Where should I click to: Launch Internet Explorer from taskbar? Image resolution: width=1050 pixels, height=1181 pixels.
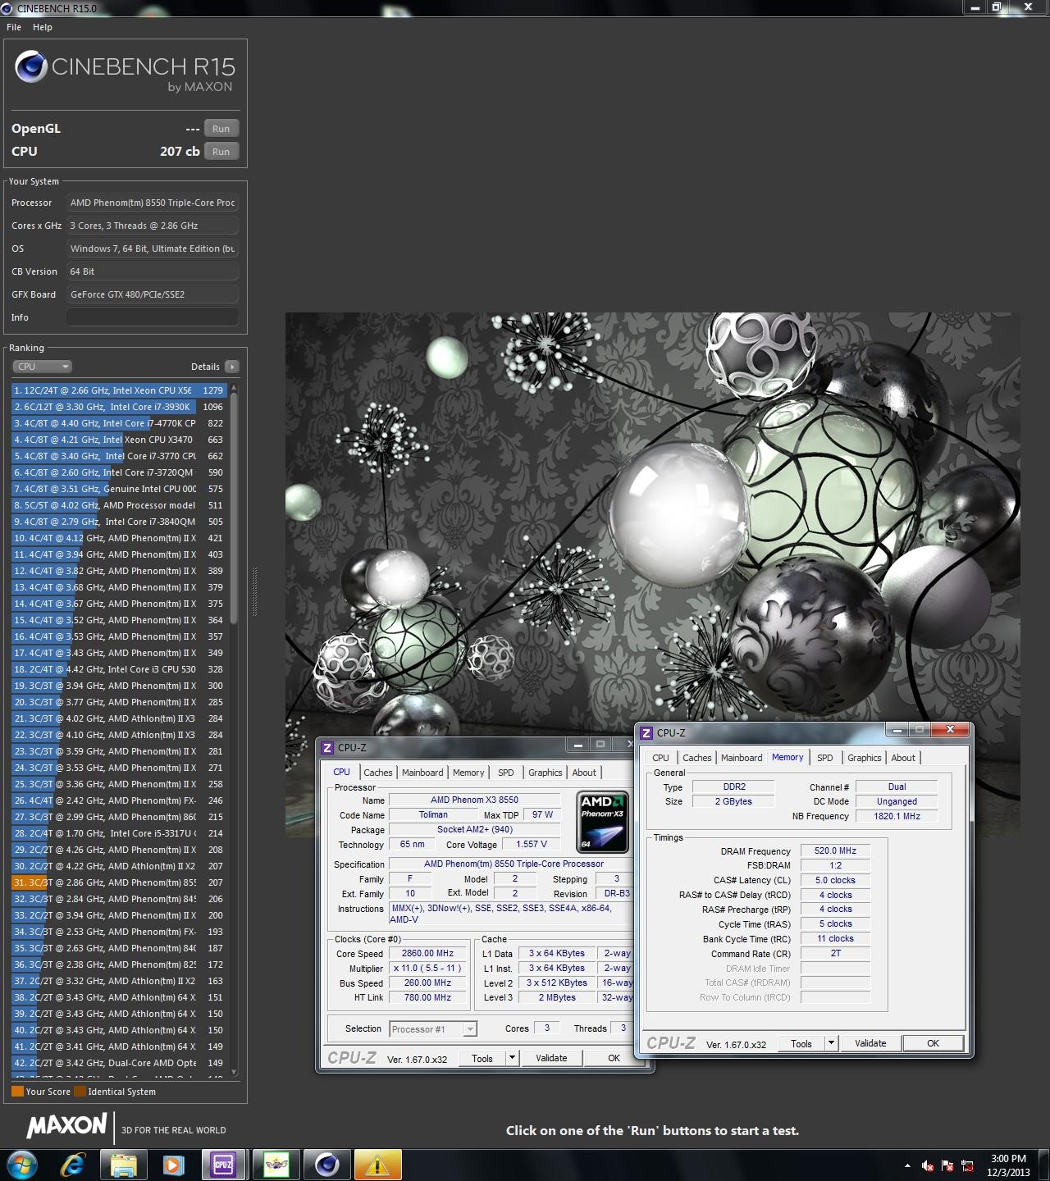point(73,1165)
